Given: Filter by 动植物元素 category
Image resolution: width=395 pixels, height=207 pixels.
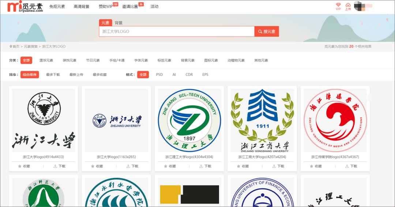Looking at the screenshot, I should point(236,60).
